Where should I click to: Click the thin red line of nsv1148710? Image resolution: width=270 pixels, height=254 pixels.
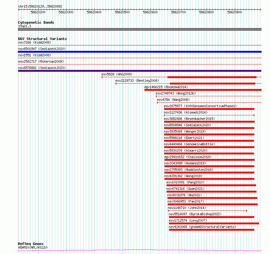[x=208, y=211]
